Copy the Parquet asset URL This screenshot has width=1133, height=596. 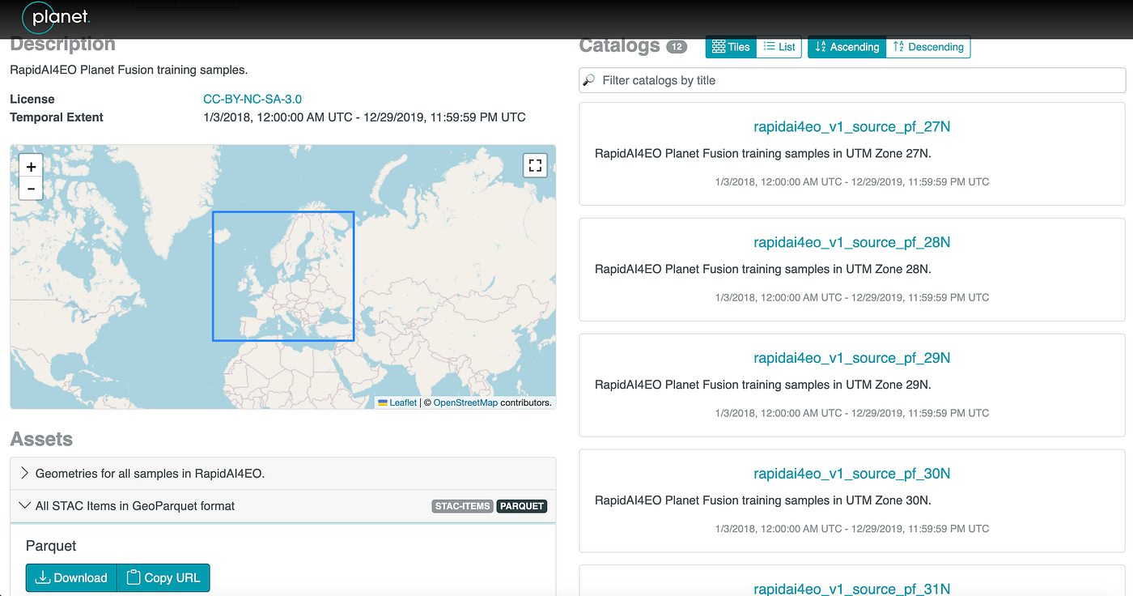point(163,577)
